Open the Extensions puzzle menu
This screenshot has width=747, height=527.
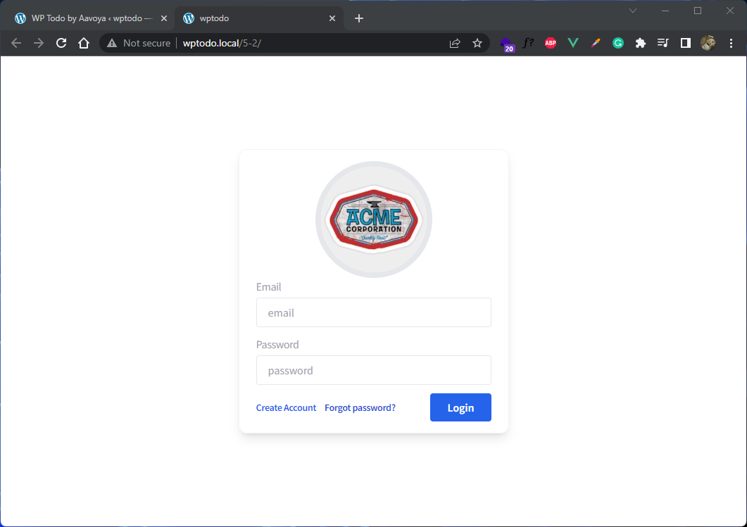click(x=640, y=44)
